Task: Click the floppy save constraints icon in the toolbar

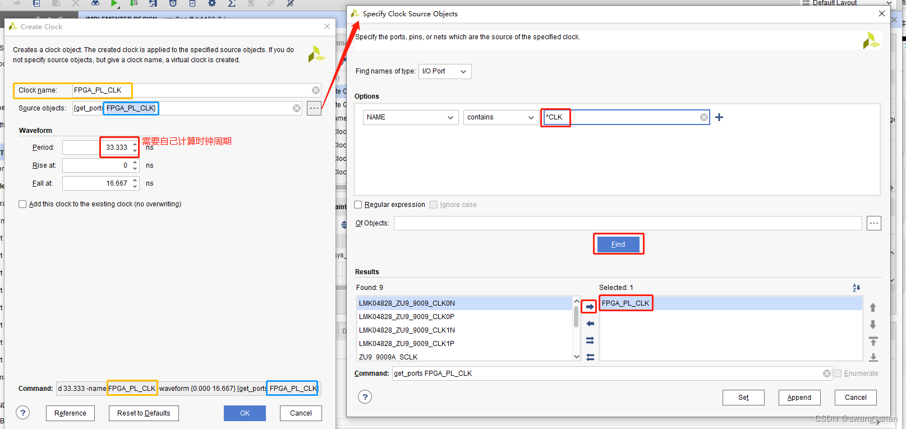Action: tap(153, 3)
